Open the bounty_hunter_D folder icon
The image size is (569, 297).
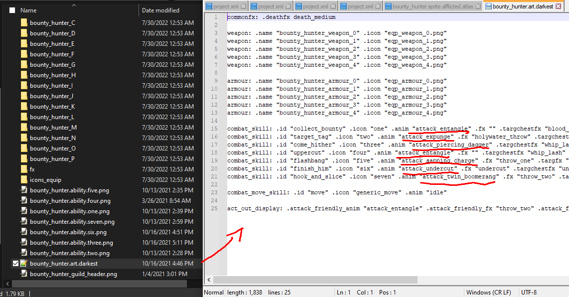pyautogui.click(x=24, y=33)
